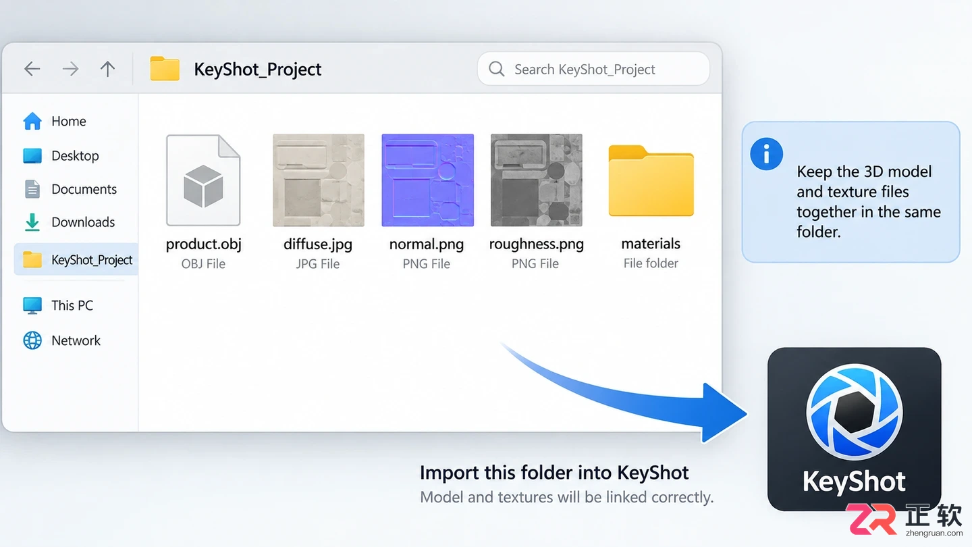Click the materials folder name
Image resolution: width=972 pixels, height=547 pixels.
click(651, 244)
